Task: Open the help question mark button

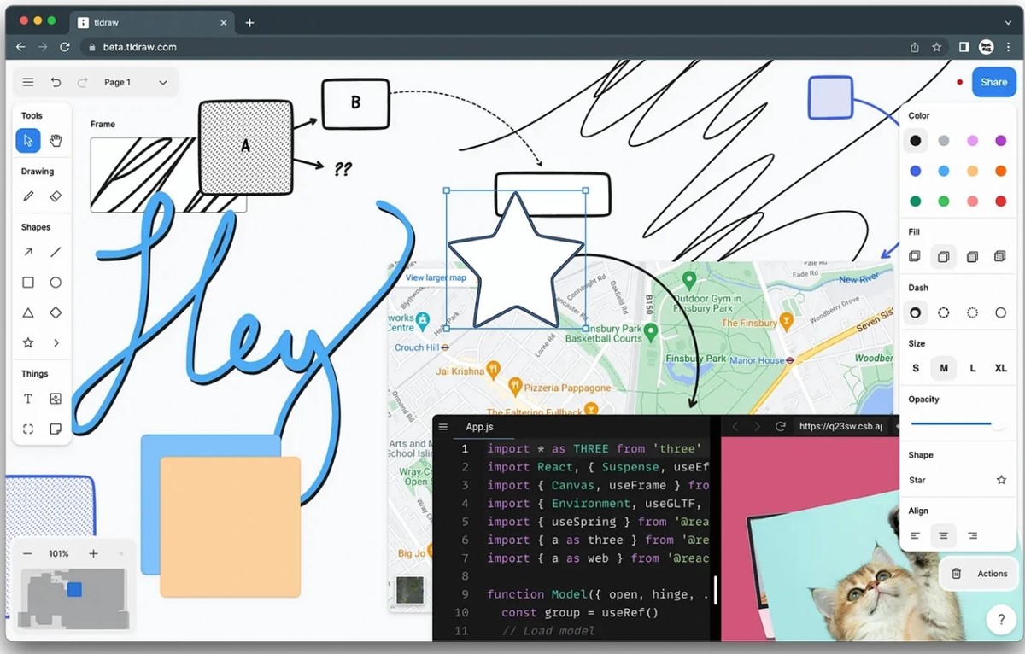Action: point(1001,619)
